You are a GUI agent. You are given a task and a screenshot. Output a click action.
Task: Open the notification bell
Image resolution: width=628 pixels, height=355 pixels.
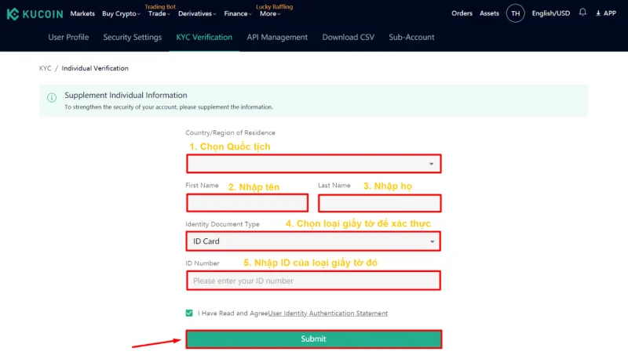pyautogui.click(x=582, y=13)
